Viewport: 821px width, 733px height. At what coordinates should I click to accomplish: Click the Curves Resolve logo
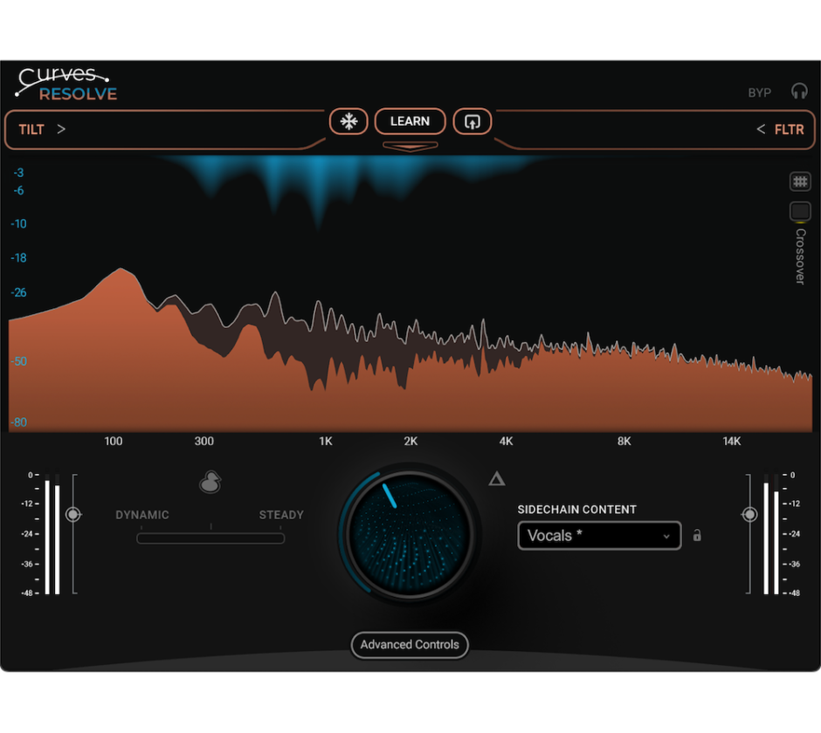click(66, 86)
